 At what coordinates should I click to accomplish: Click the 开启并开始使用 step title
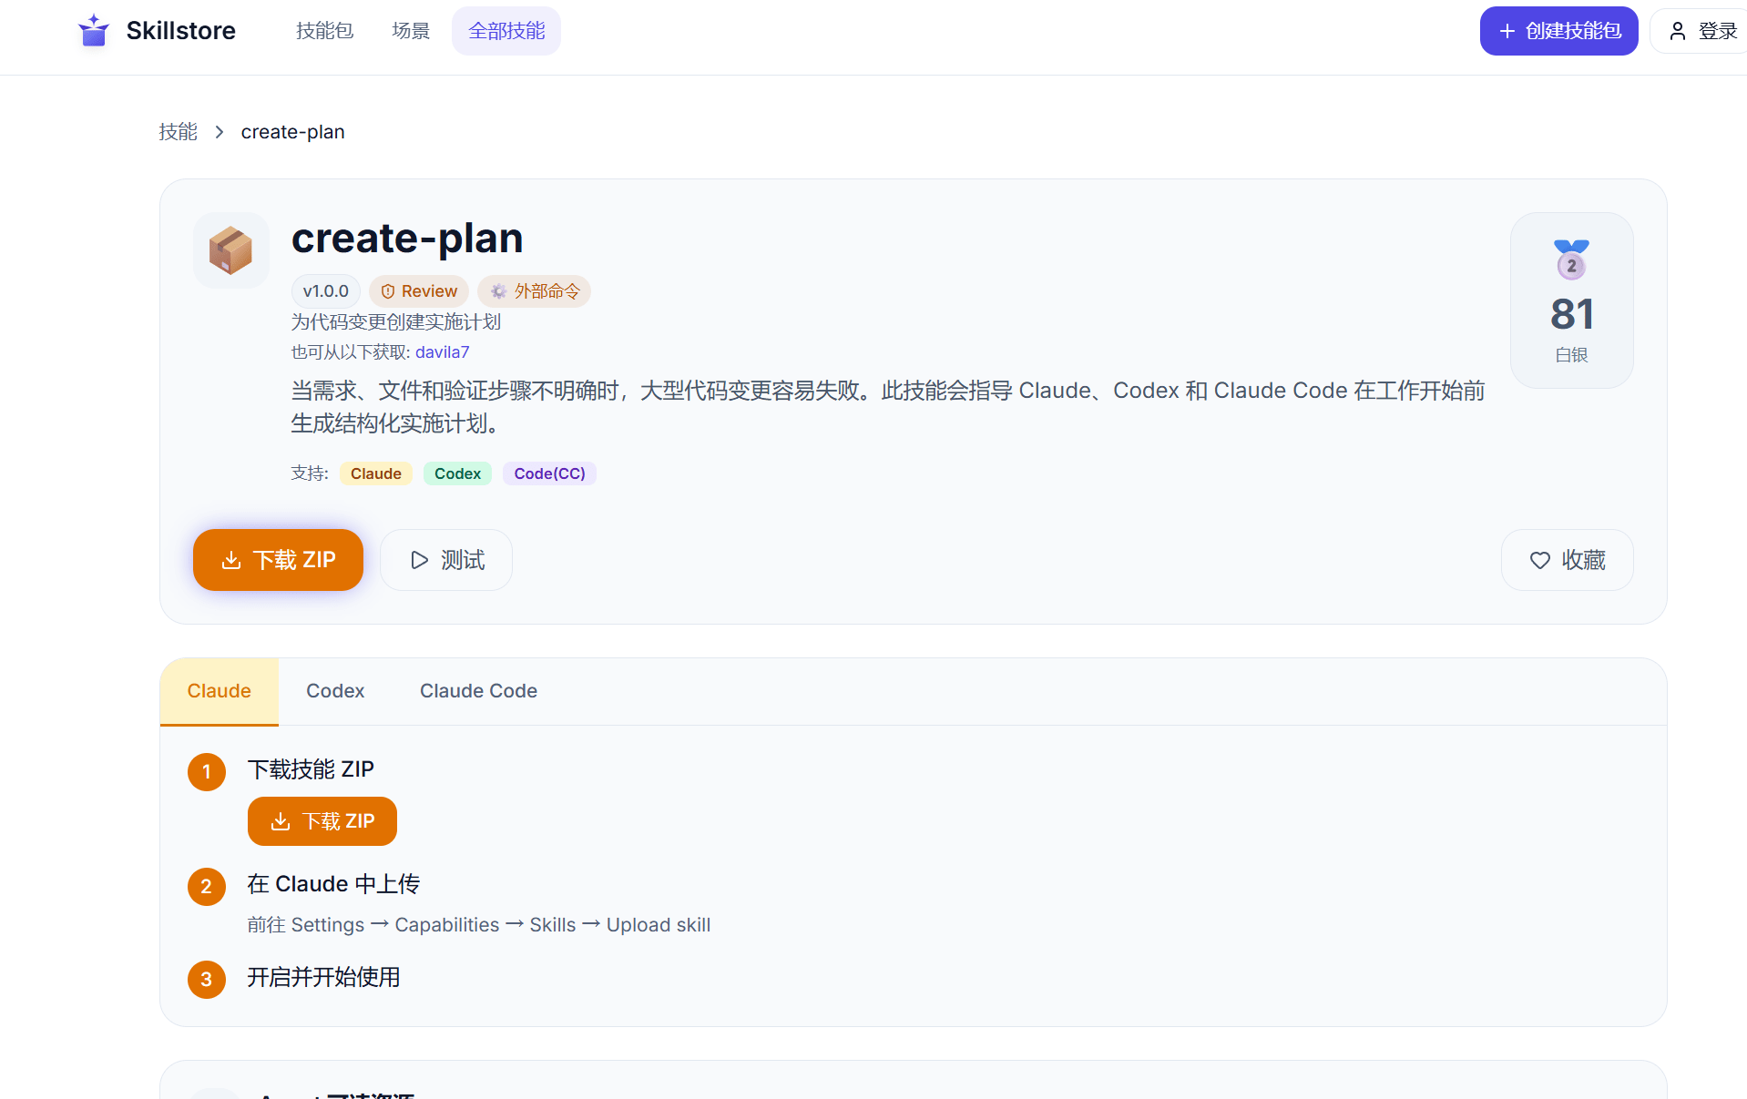pos(323,977)
